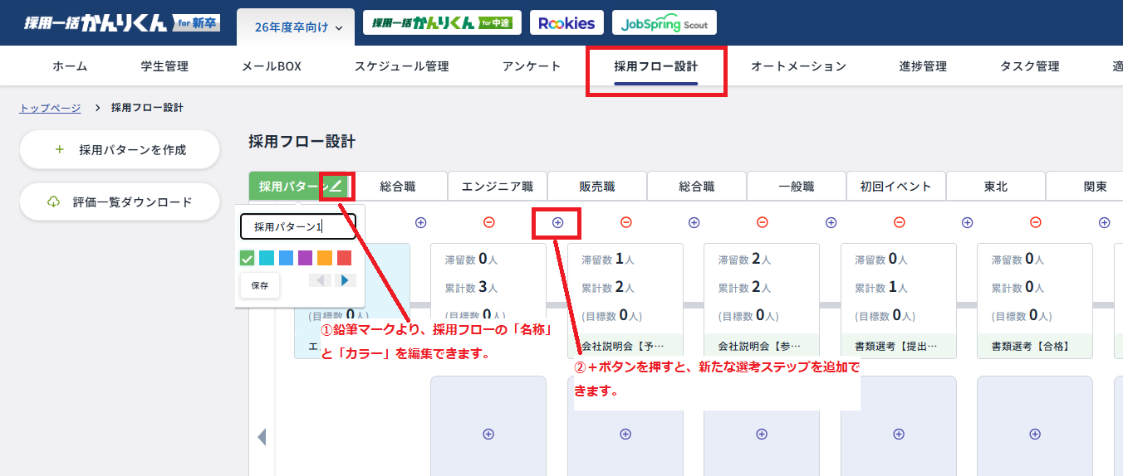
Task: Open the 書類選考【合格】 step card
Action: point(1035,301)
